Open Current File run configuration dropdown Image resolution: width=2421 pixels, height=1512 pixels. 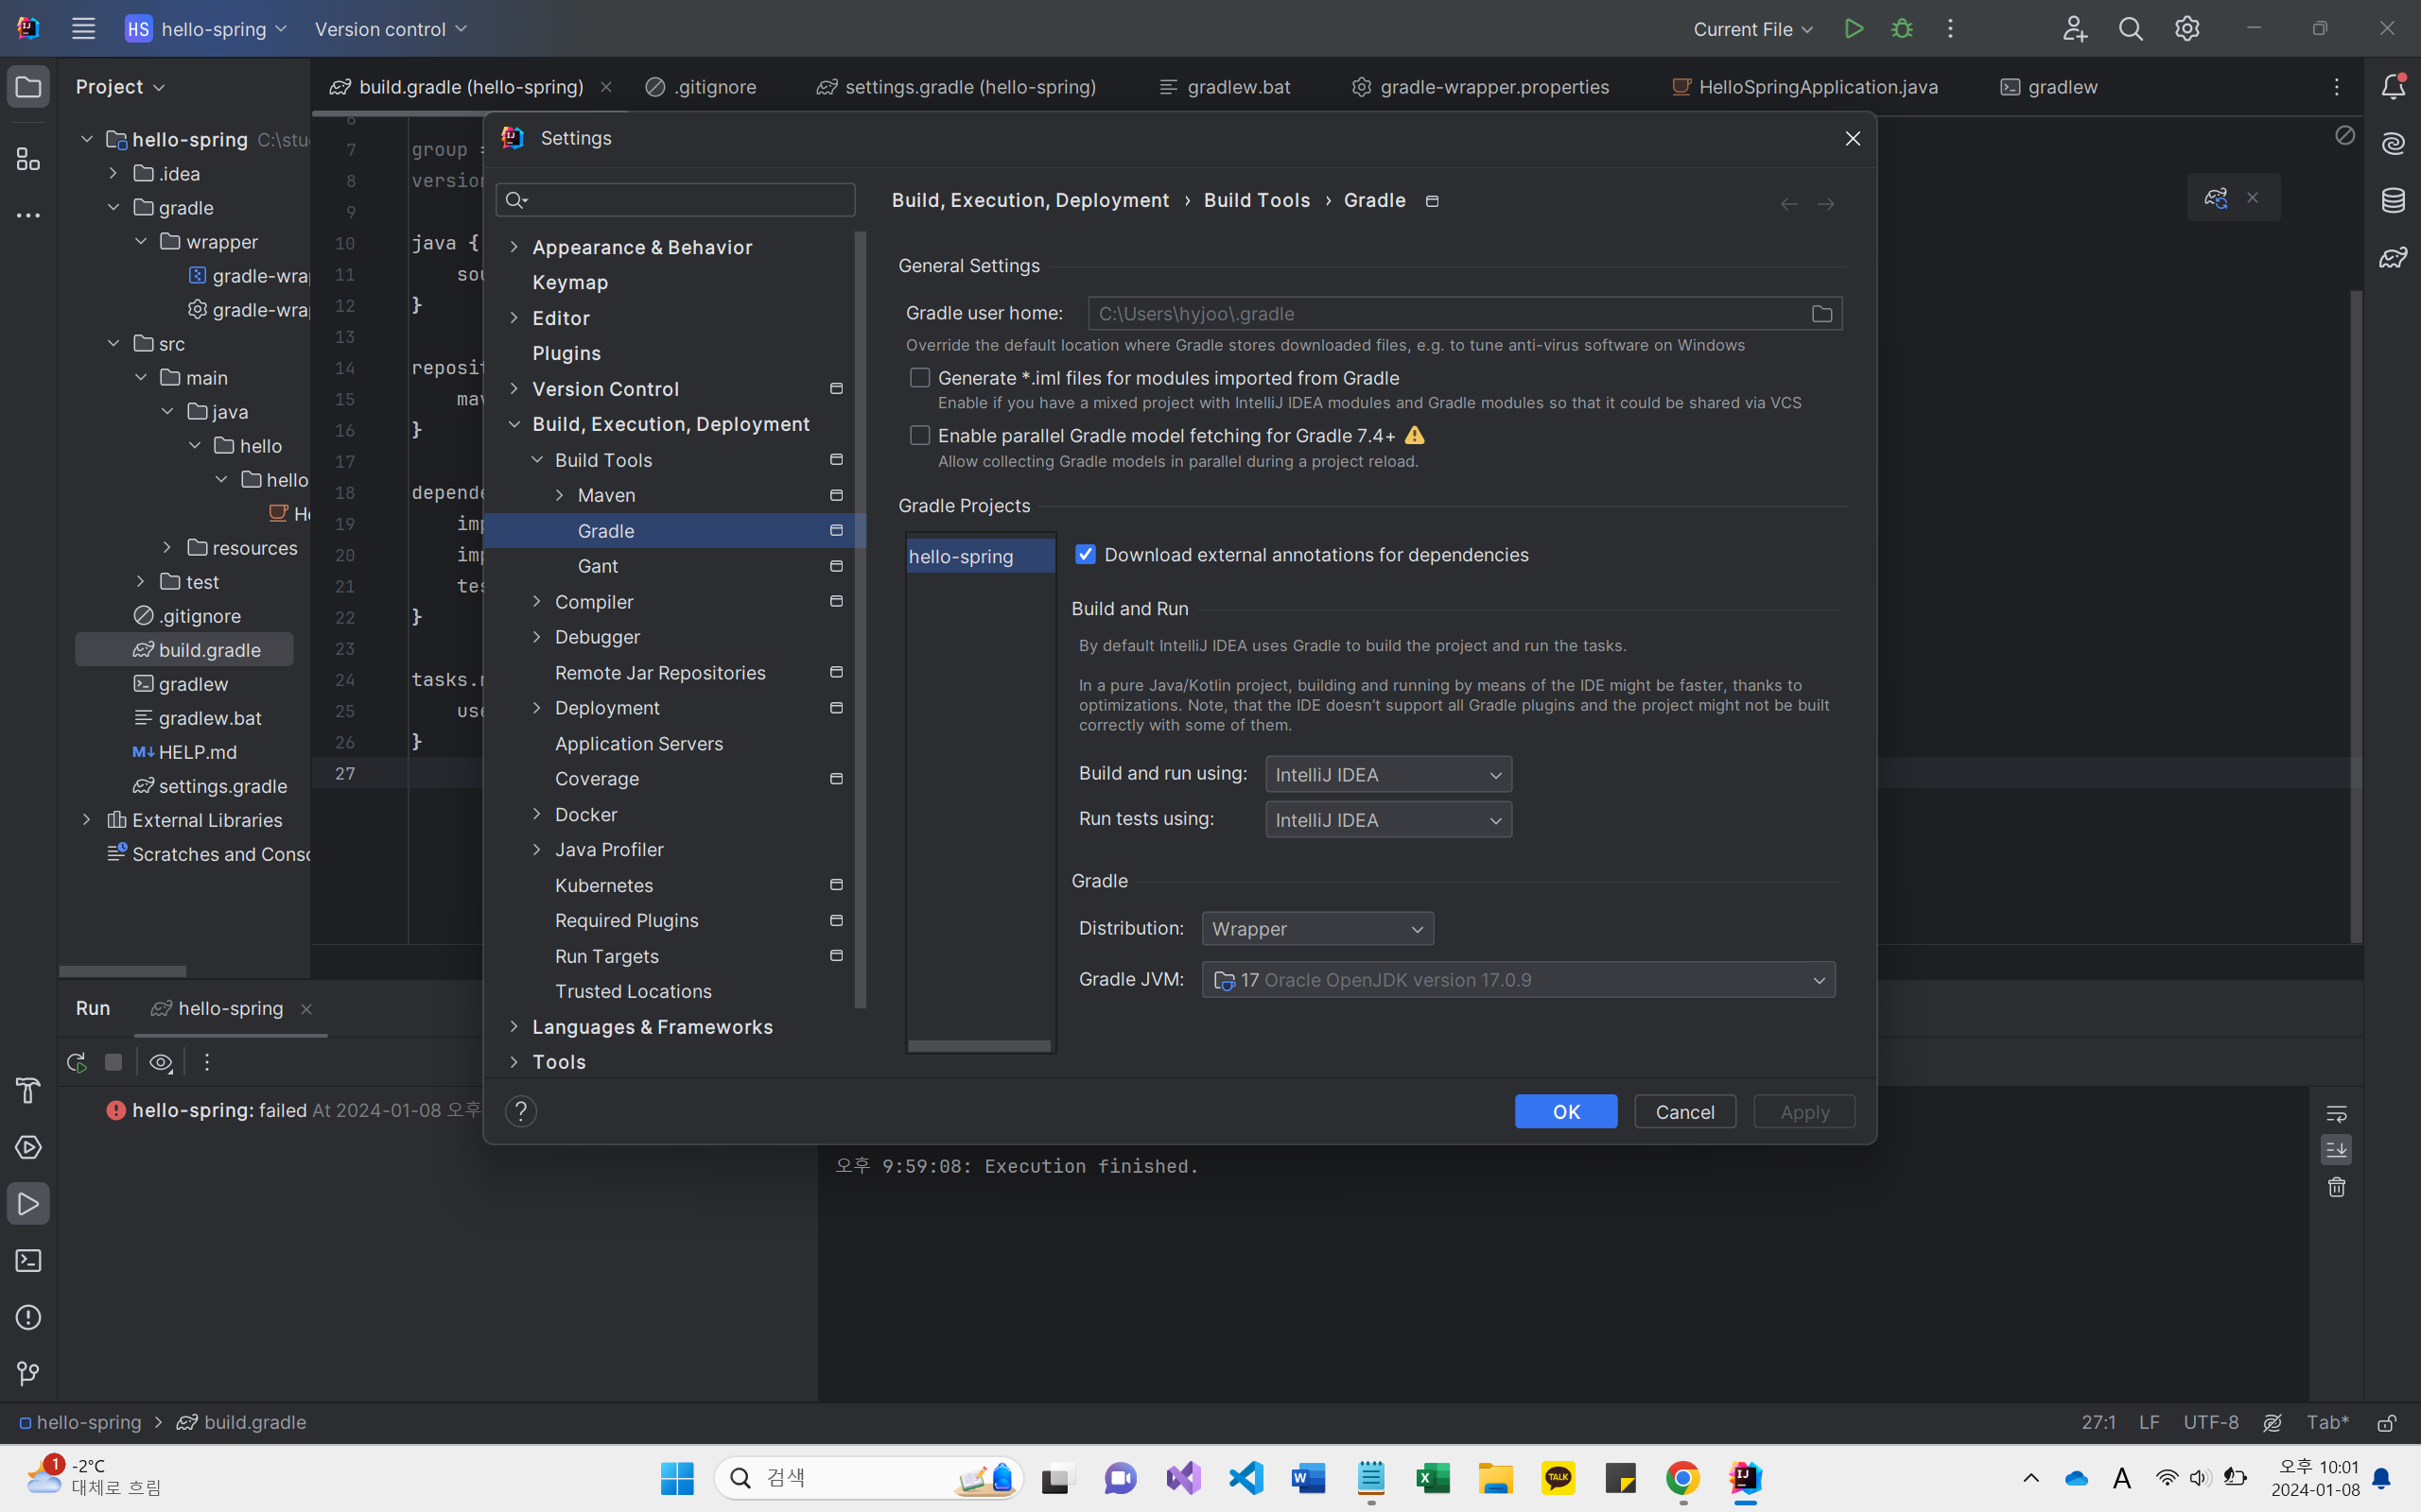pyautogui.click(x=1752, y=29)
